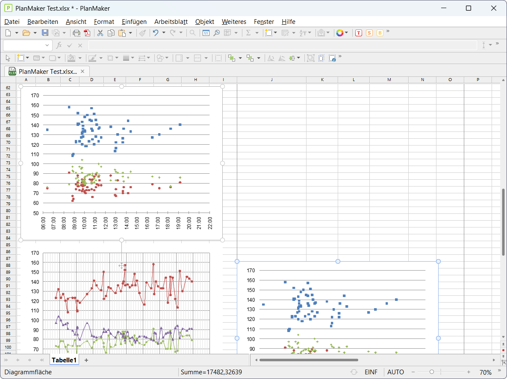This screenshot has width=507, height=379.
Task: Open the fill color dropdown arrow
Action: coord(80,58)
